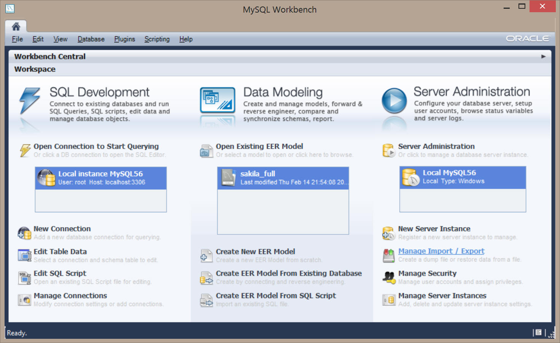560x343 pixels.
Task: Click the Edit Table Data icon
Action: pyautogui.click(x=24, y=255)
